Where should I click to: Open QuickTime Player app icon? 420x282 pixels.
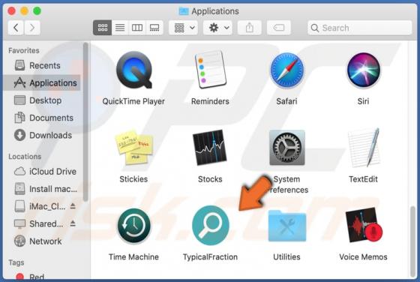click(134, 70)
